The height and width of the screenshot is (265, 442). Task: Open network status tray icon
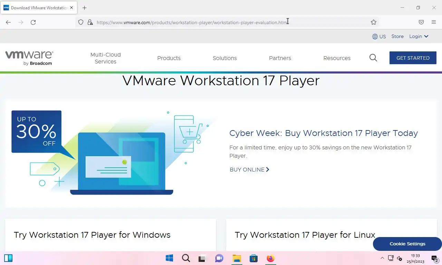391,258
